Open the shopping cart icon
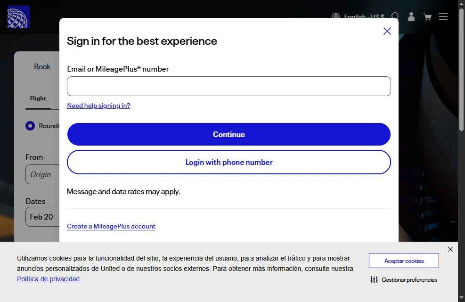 427,17
